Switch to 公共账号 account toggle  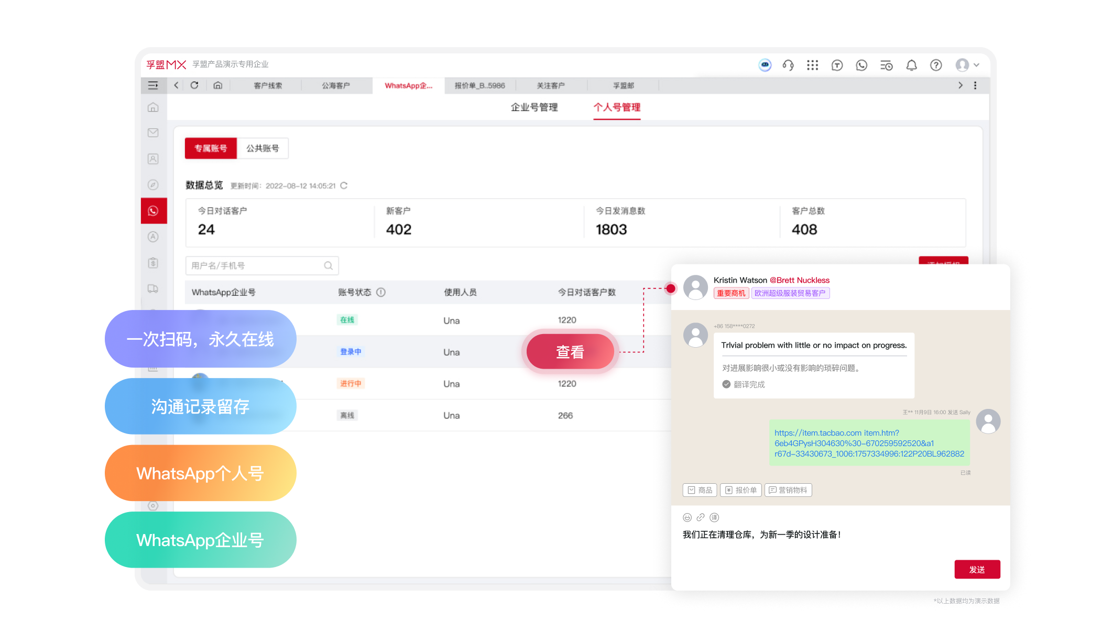pos(263,148)
